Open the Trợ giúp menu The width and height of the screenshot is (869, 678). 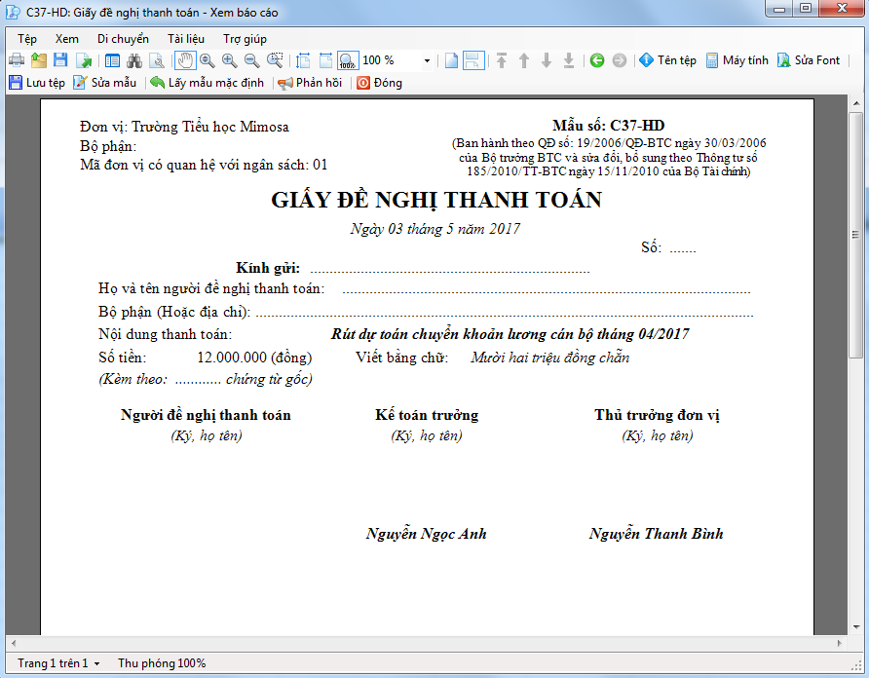pos(245,39)
